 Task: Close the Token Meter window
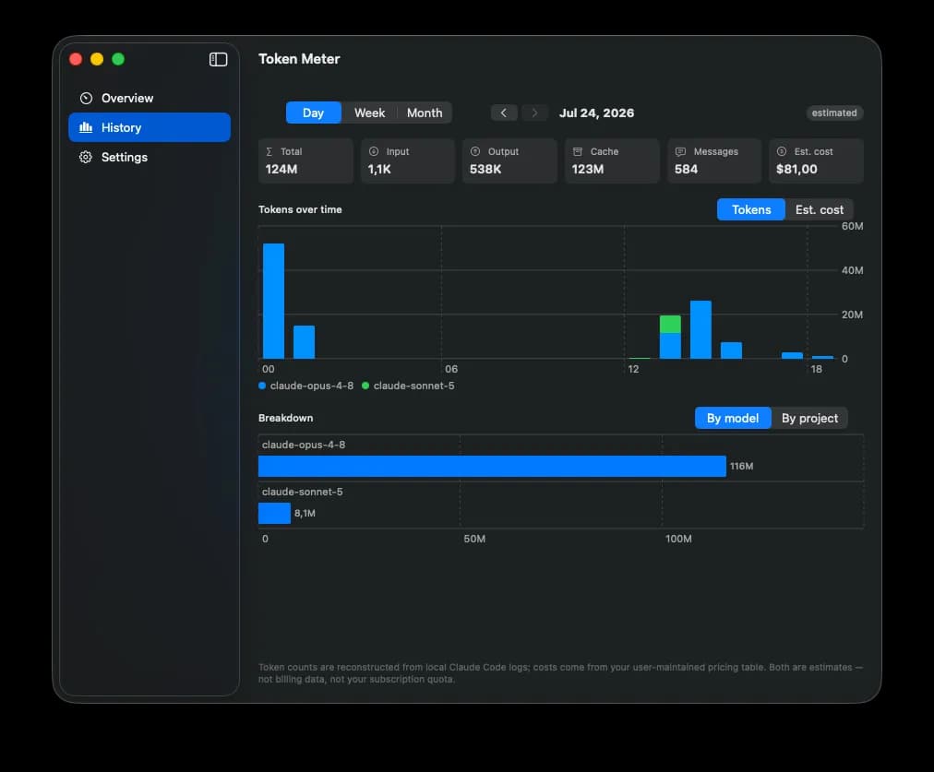pyautogui.click(x=76, y=59)
